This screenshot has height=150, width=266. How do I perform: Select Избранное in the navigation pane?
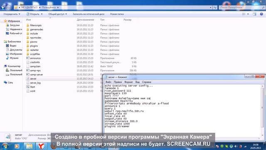[14, 21]
